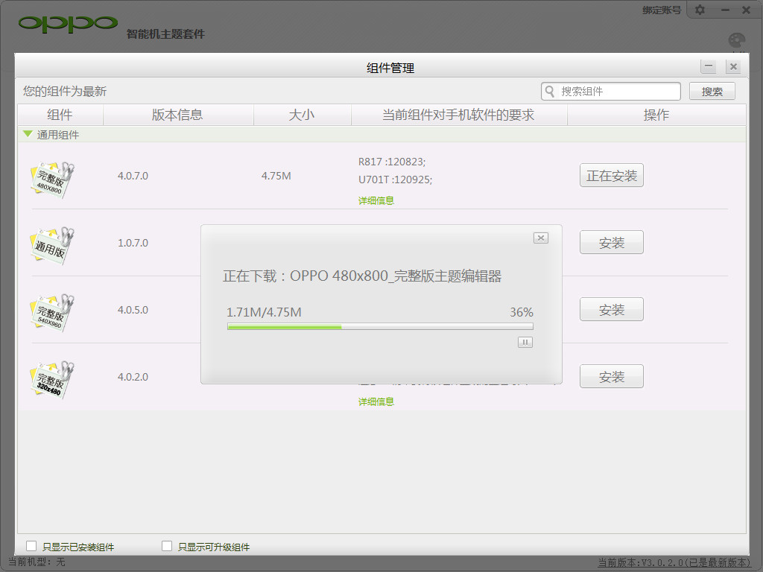Enable 只显示已安装组件 checkbox
The height and width of the screenshot is (572, 763).
[31, 546]
